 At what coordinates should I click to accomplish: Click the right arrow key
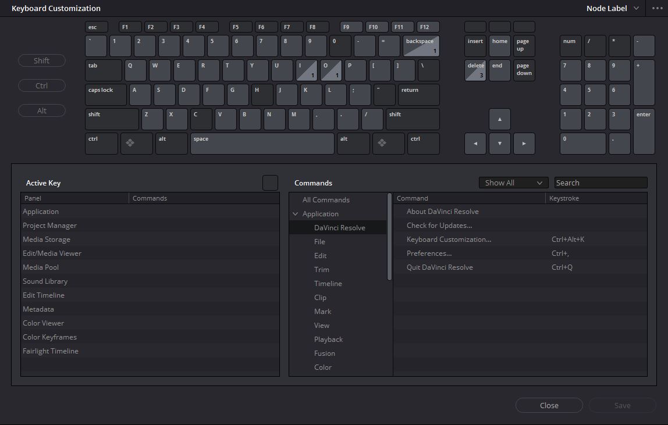pyautogui.click(x=524, y=144)
